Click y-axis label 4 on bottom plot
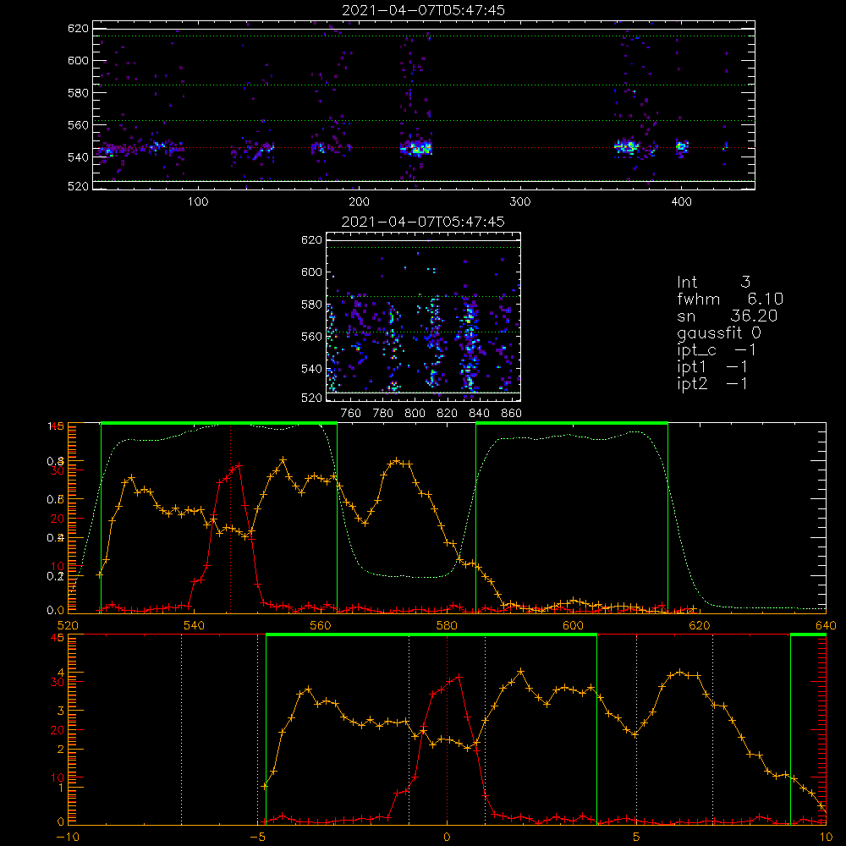The image size is (846, 846). click(60, 673)
